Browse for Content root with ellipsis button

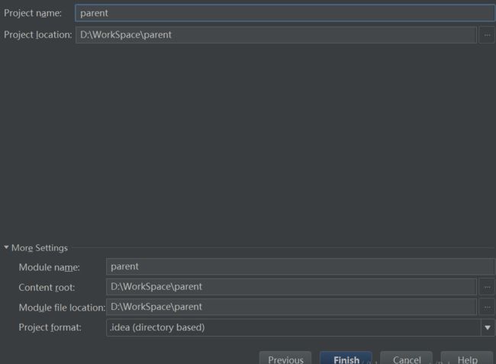tap(487, 287)
